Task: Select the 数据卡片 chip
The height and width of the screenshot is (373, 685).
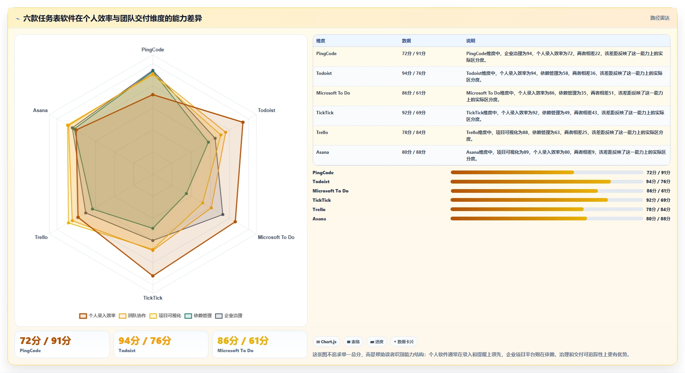Action: click(x=404, y=342)
